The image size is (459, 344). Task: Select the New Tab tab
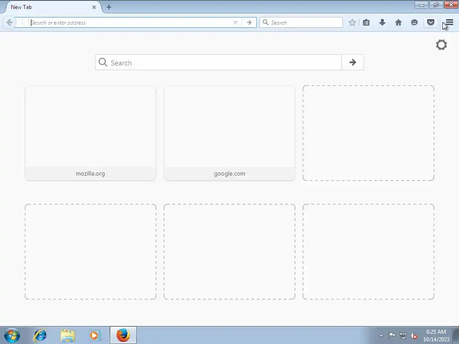[x=53, y=7]
